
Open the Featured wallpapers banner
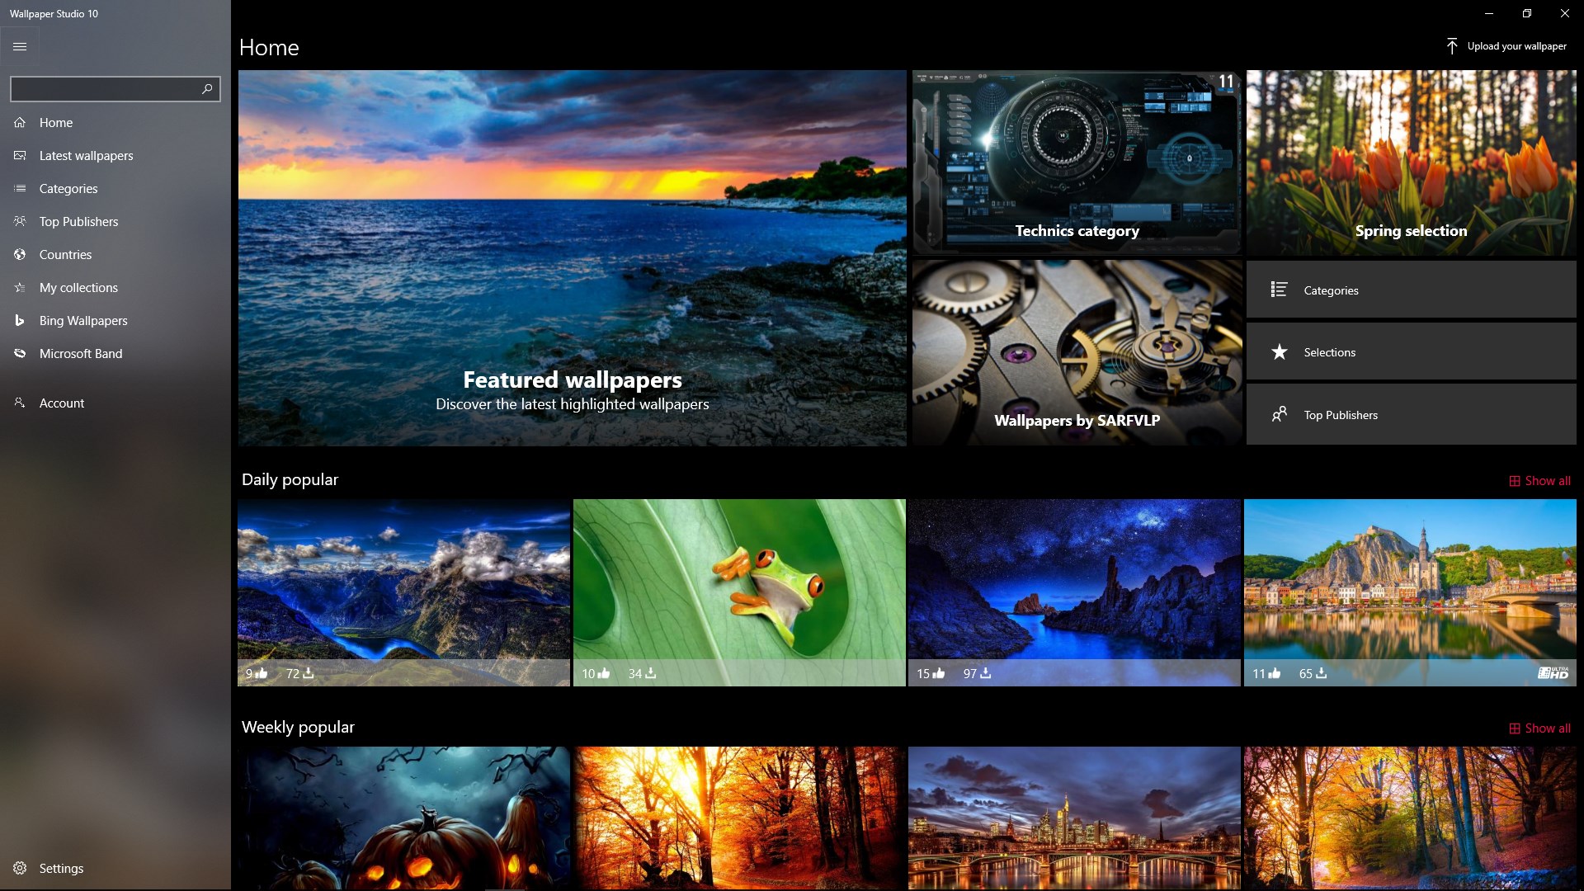pyautogui.click(x=572, y=258)
